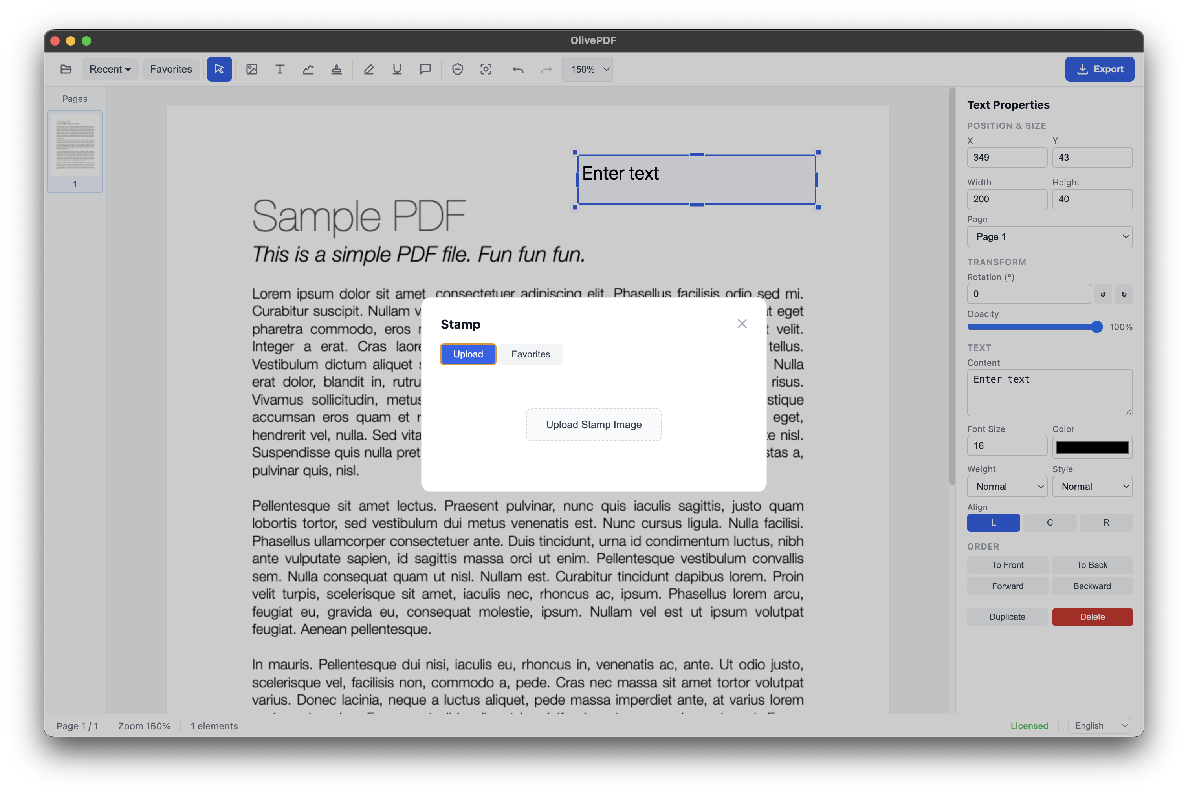Viewport: 1188px width, 795px height.
Task: Enable center text alignment
Action: [x=1050, y=523]
